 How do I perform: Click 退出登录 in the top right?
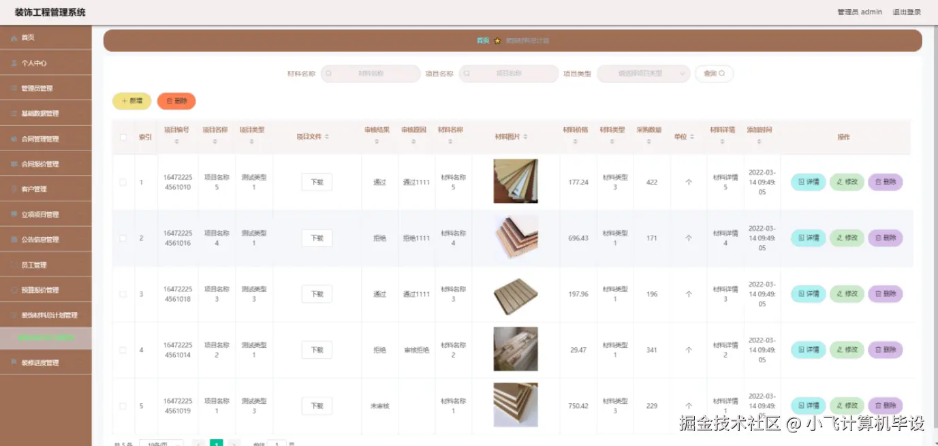[x=907, y=12]
